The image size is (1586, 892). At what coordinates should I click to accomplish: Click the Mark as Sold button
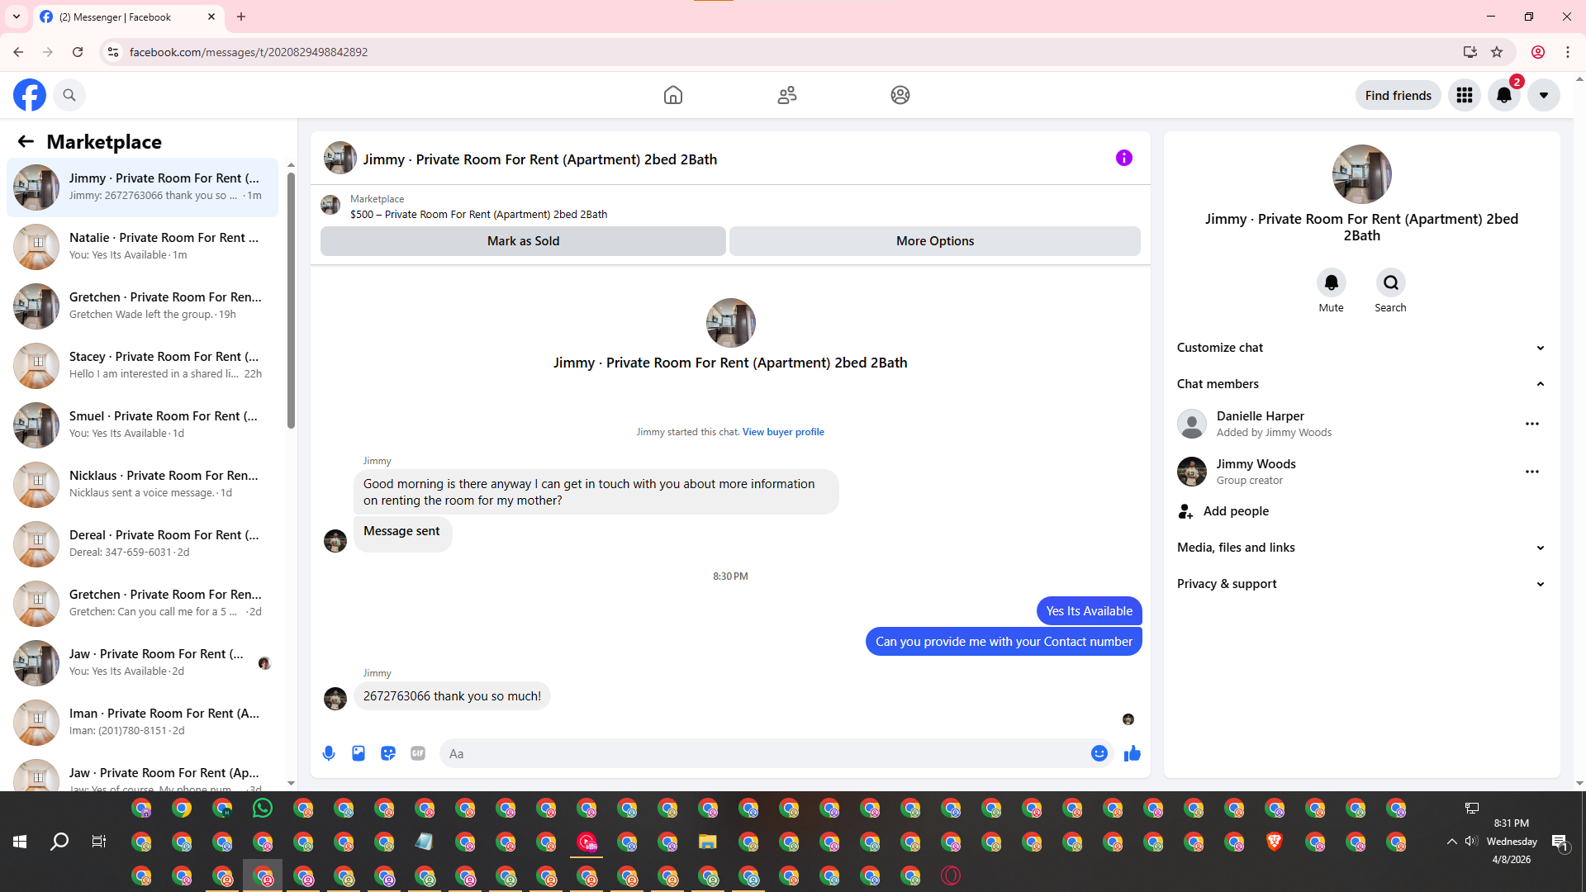[x=523, y=241]
